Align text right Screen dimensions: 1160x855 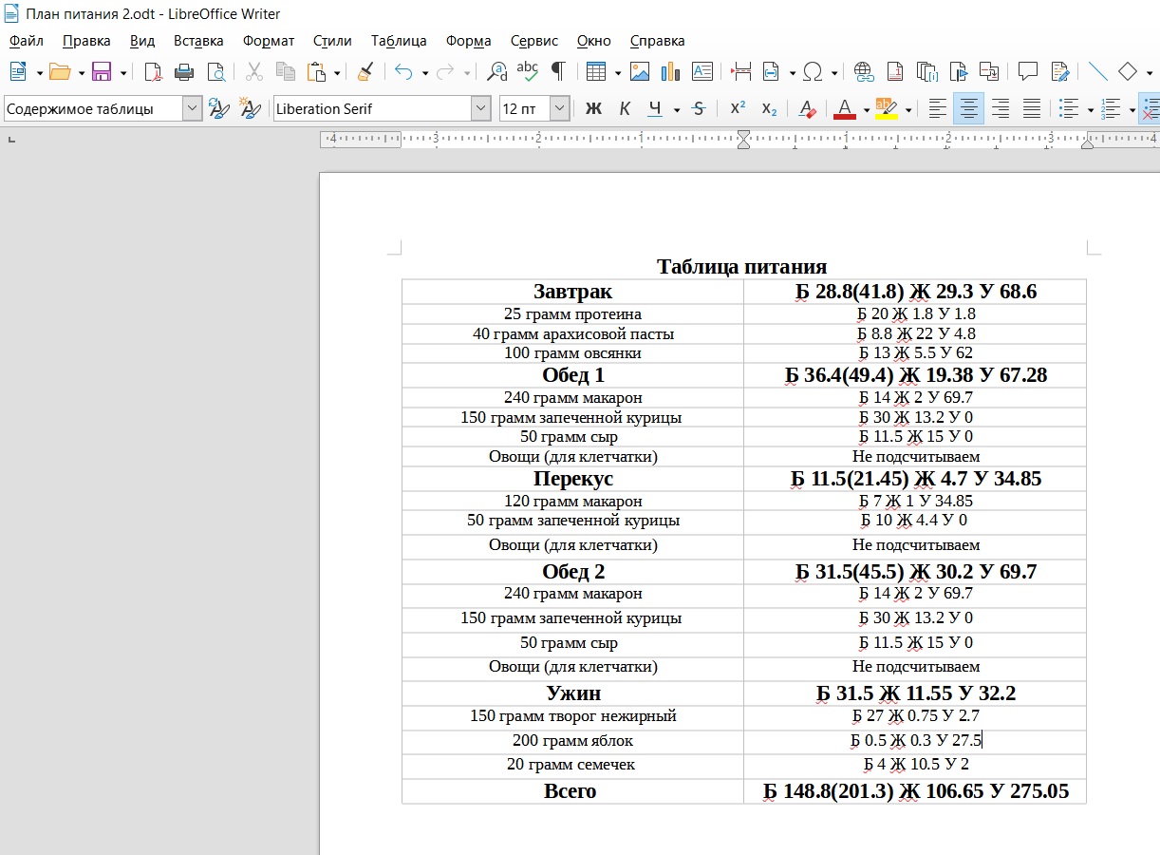[x=1000, y=109]
